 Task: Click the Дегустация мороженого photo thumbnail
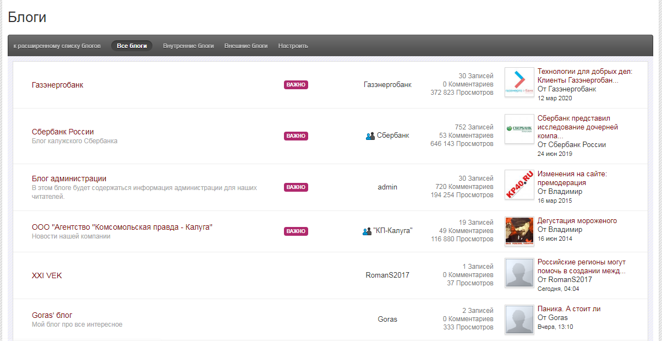coord(519,231)
